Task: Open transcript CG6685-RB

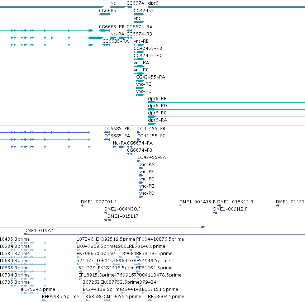Action: click(111, 27)
